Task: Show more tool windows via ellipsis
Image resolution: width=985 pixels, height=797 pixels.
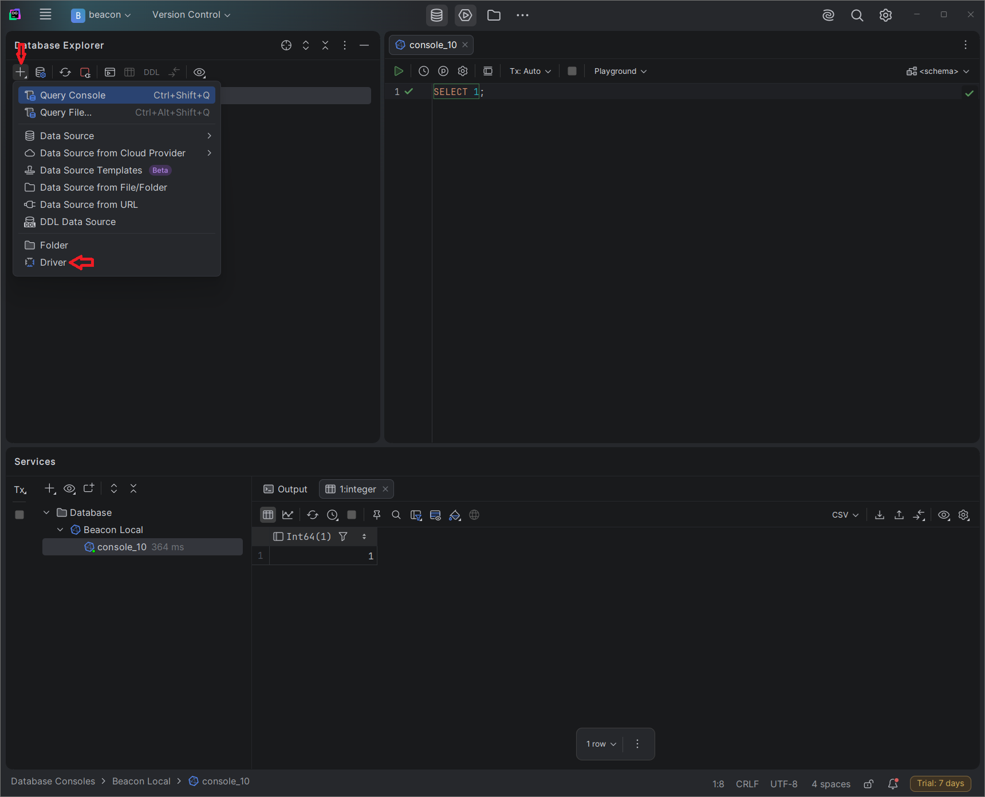Action: [522, 15]
